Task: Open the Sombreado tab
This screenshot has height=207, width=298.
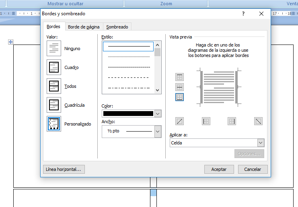Action: [117, 27]
